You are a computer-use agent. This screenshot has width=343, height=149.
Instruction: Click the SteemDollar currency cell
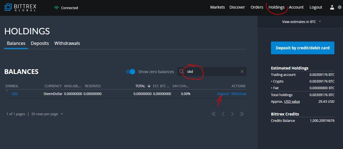pyautogui.click(x=53, y=94)
